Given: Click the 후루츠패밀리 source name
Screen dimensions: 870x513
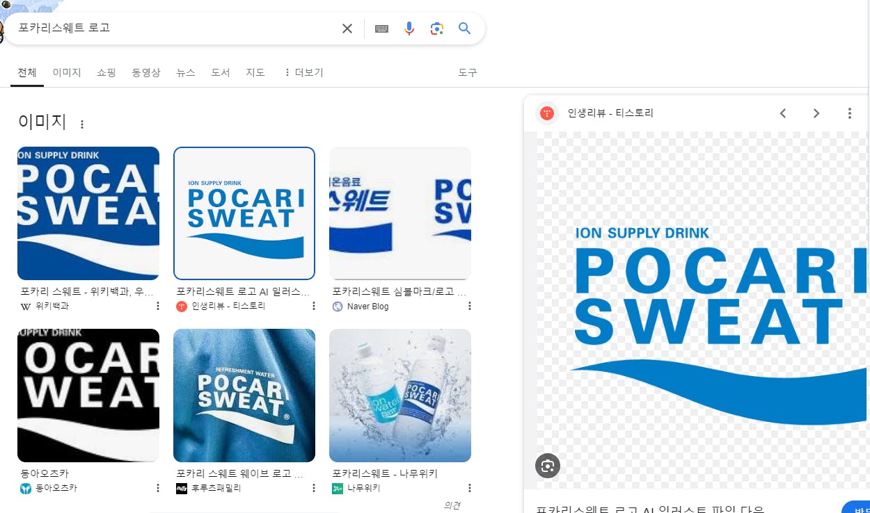Looking at the screenshot, I should click(216, 489).
